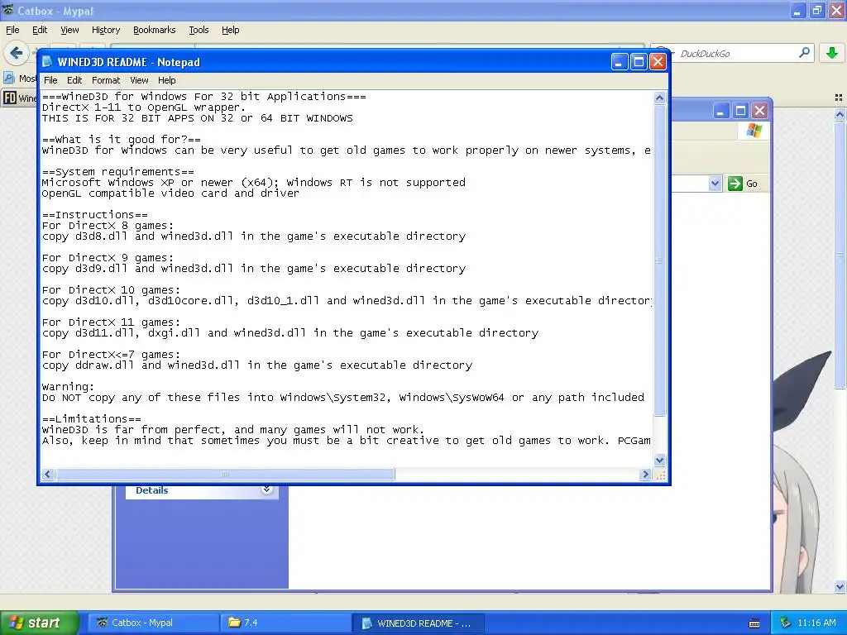Open downloads via green arrow icon

pos(832,53)
